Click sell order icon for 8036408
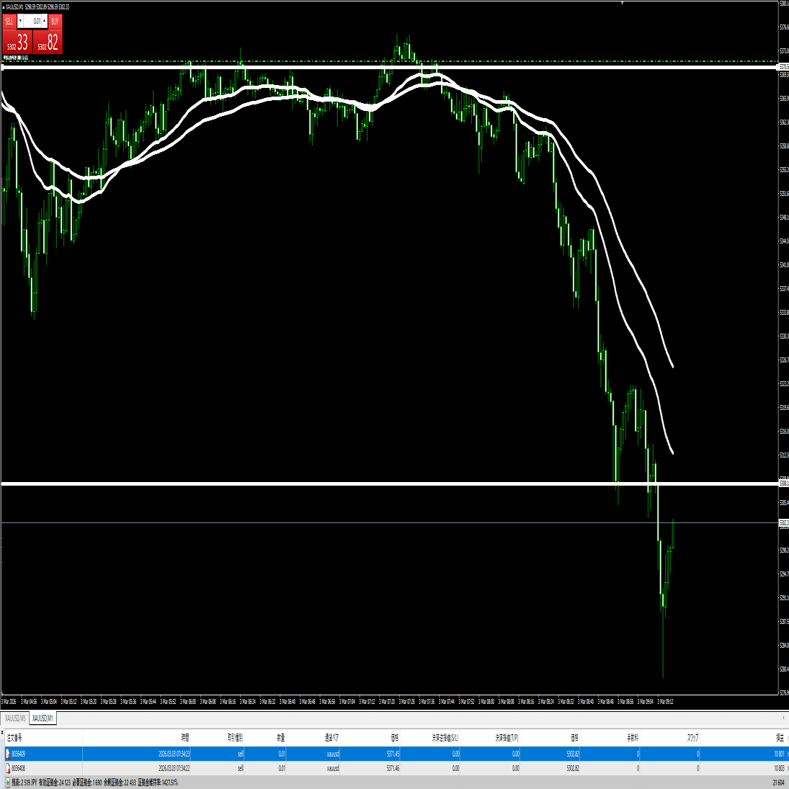 pos(8,768)
